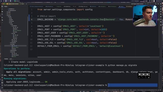This screenshot has height=92, width=163.
Task: Open the main branch dropdown
Action: point(22,4)
